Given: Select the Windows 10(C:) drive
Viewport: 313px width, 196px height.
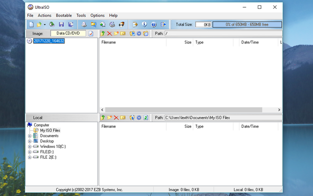Looking at the screenshot, I should coord(53,147).
